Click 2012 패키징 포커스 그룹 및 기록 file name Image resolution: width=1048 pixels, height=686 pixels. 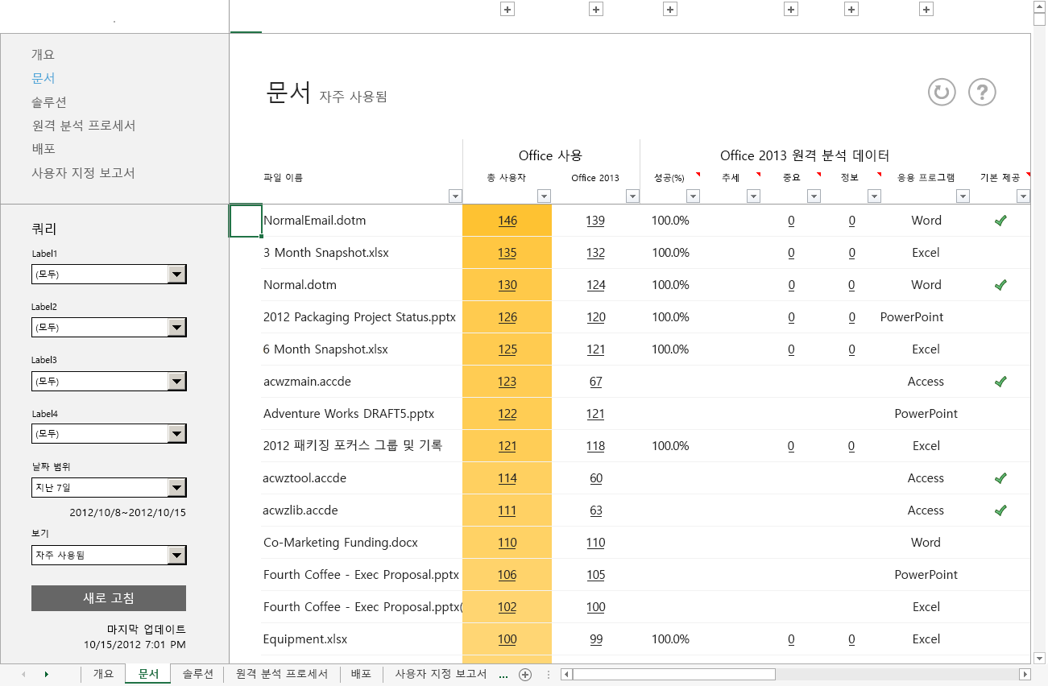point(353,446)
